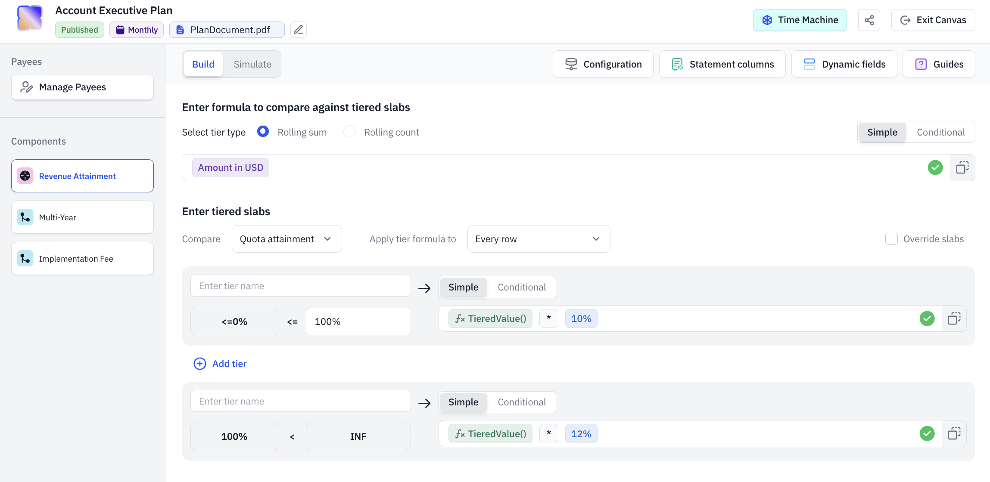
Task: Exit the canvas
Action: click(933, 20)
